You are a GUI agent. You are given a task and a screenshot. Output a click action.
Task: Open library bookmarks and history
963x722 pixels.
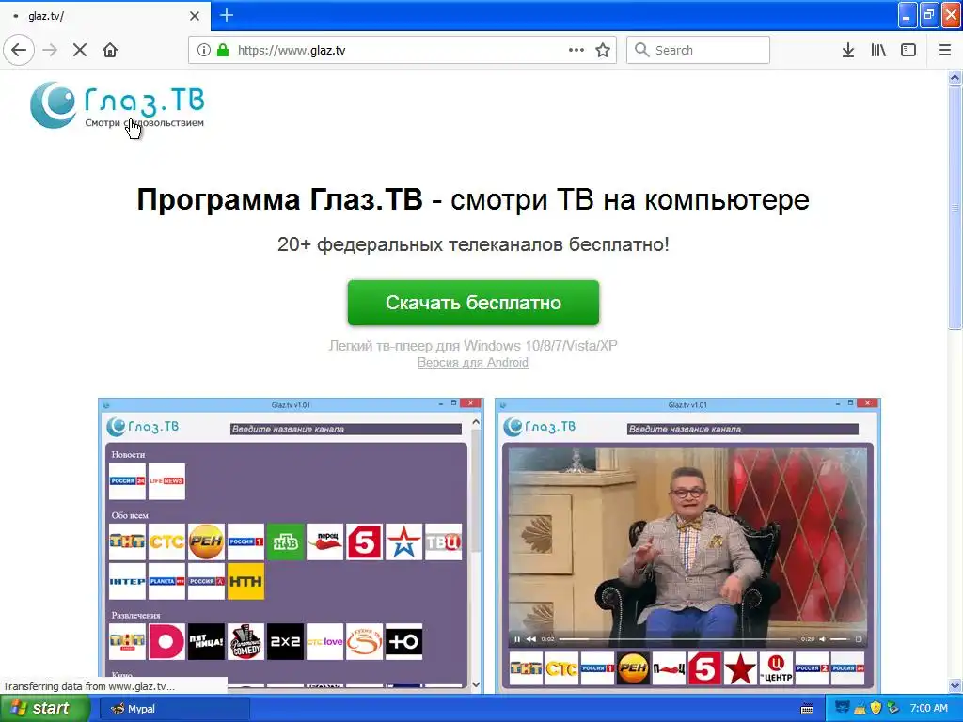(x=878, y=50)
